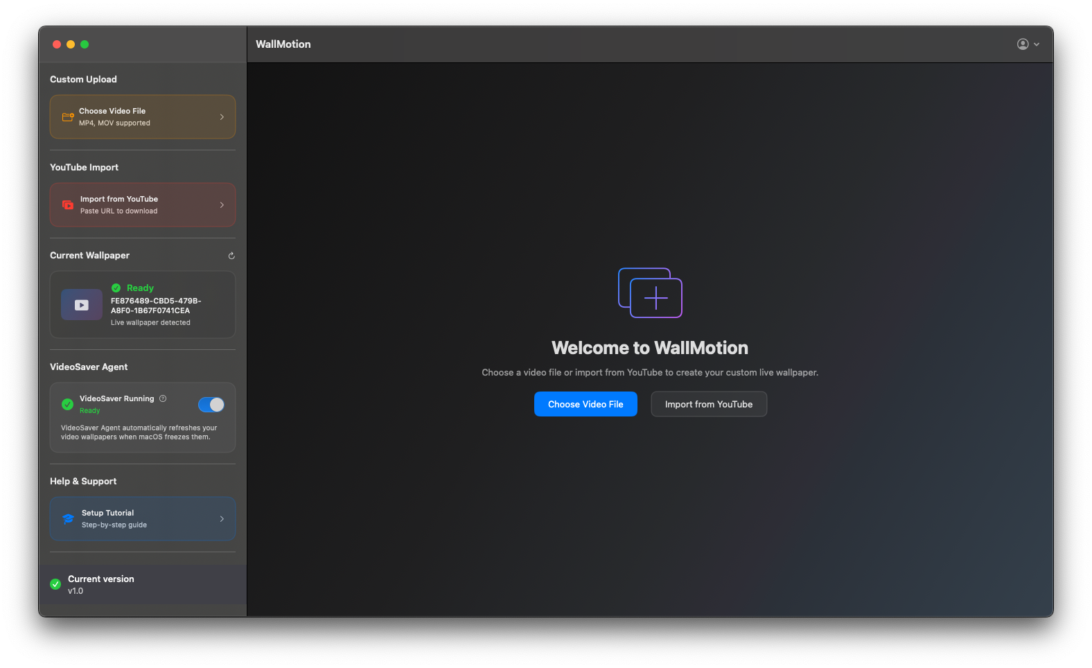Click the 'Welcome to WallMotion' heading

pyautogui.click(x=650, y=348)
